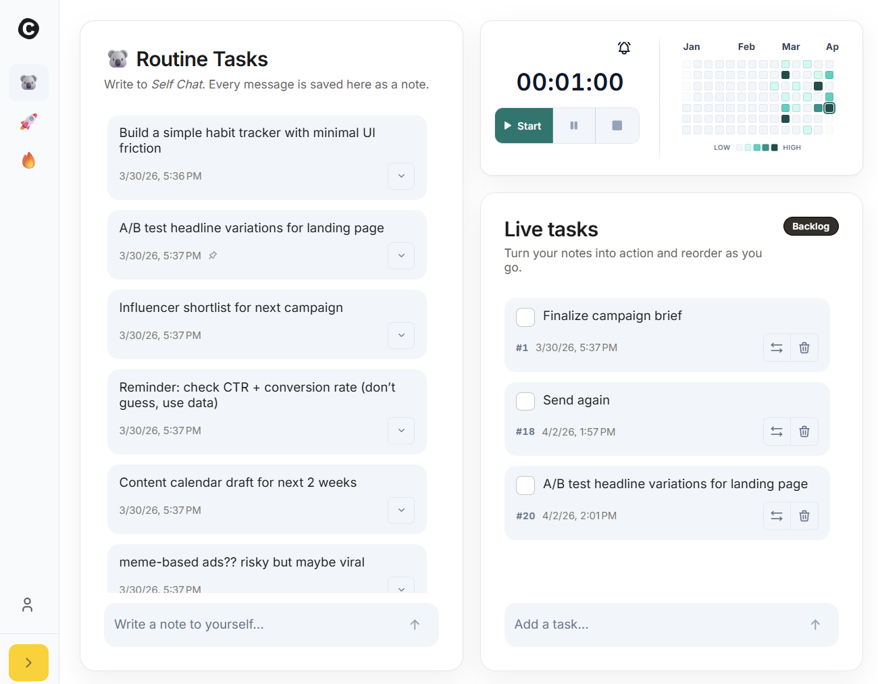Switch to the Backlog view
This screenshot has height=684, width=878.
click(810, 226)
